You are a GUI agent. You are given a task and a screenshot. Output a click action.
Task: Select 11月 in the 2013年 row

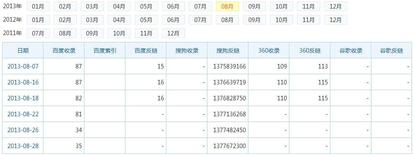click(309, 6)
